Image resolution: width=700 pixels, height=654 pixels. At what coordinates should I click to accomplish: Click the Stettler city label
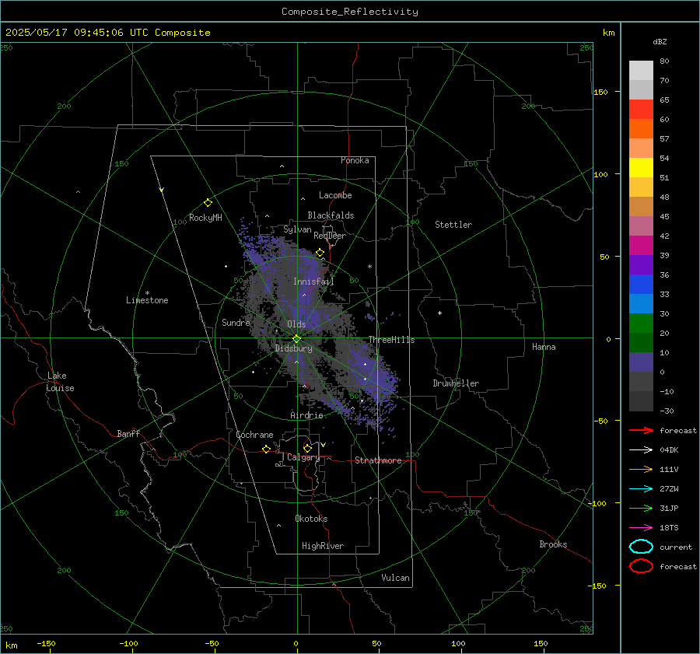point(453,225)
